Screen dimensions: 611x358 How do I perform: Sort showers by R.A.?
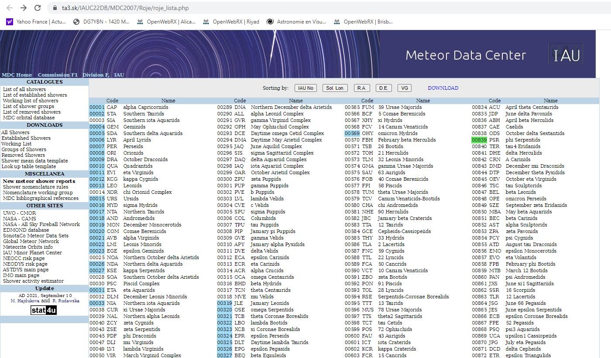pyautogui.click(x=362, y=88)
